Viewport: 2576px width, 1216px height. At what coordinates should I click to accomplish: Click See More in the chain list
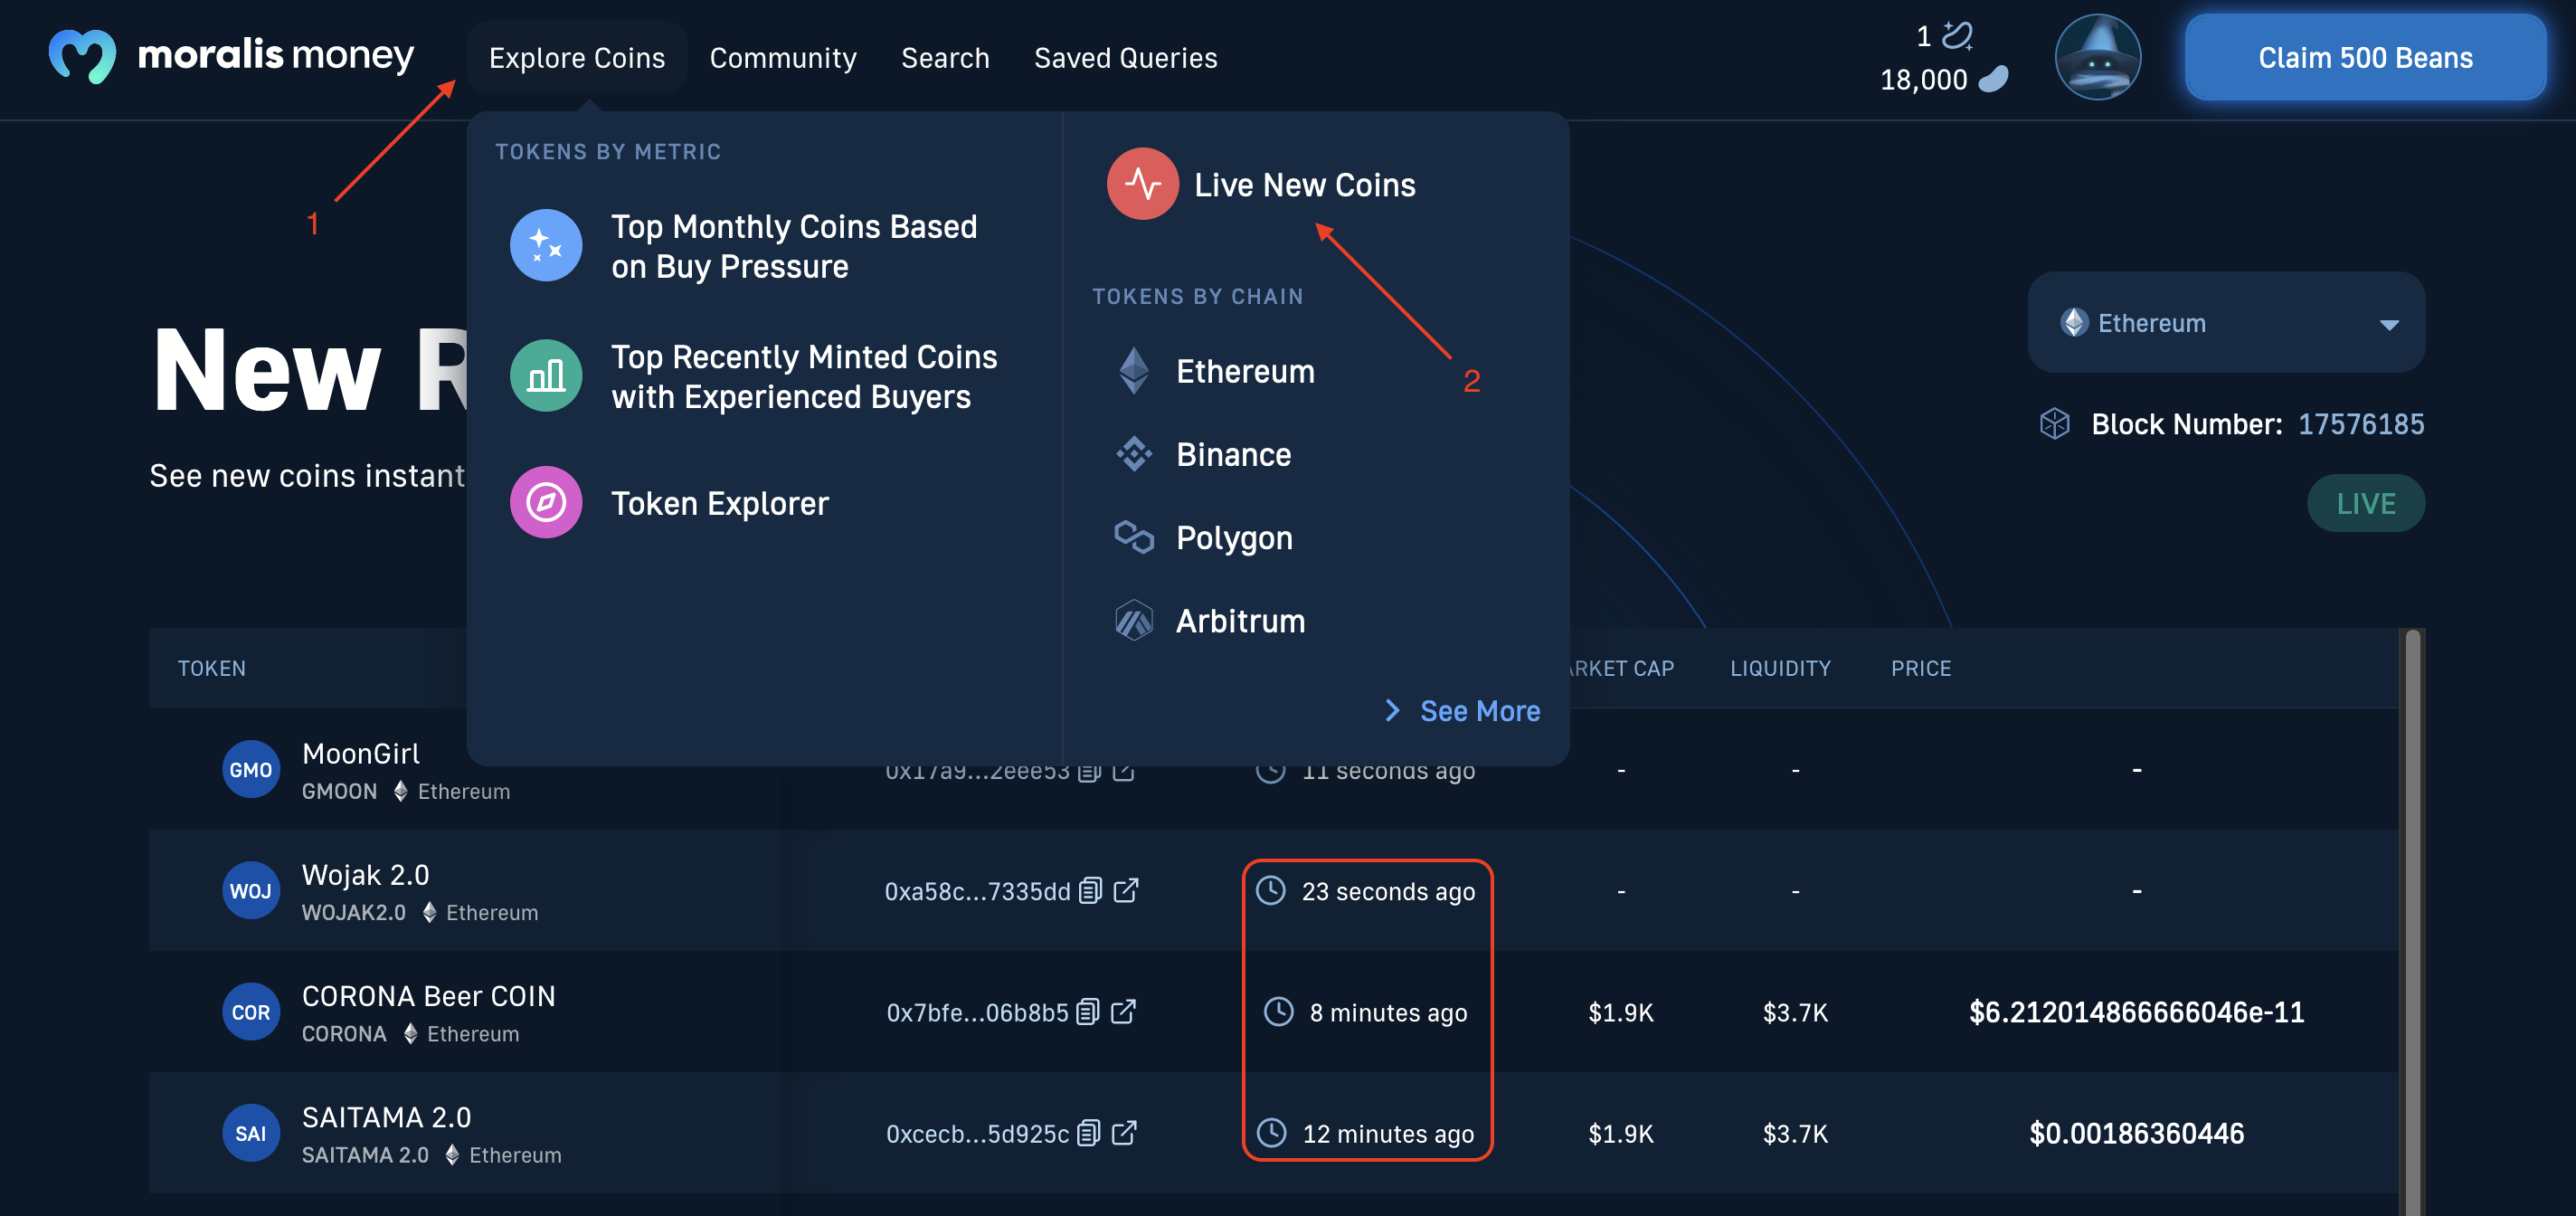click(x=1480, y=711)
